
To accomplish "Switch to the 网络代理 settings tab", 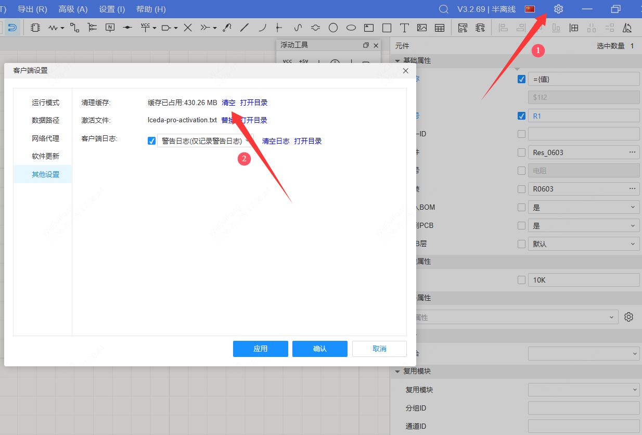I will point(45,138).
